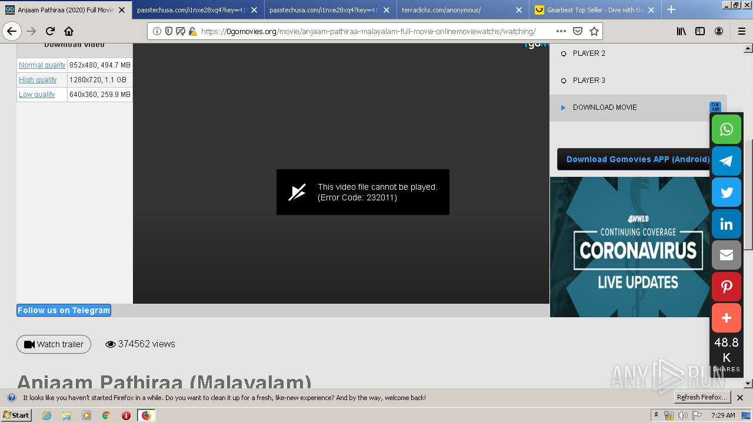The image size is (753, 423).
Task: Switch to Anjaam Pathiraa (2020) tab
Action: (66, 10)
